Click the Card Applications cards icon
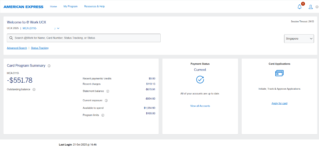Image resolution: width=319 pixels, height=150 pixels. click(279, 73)
